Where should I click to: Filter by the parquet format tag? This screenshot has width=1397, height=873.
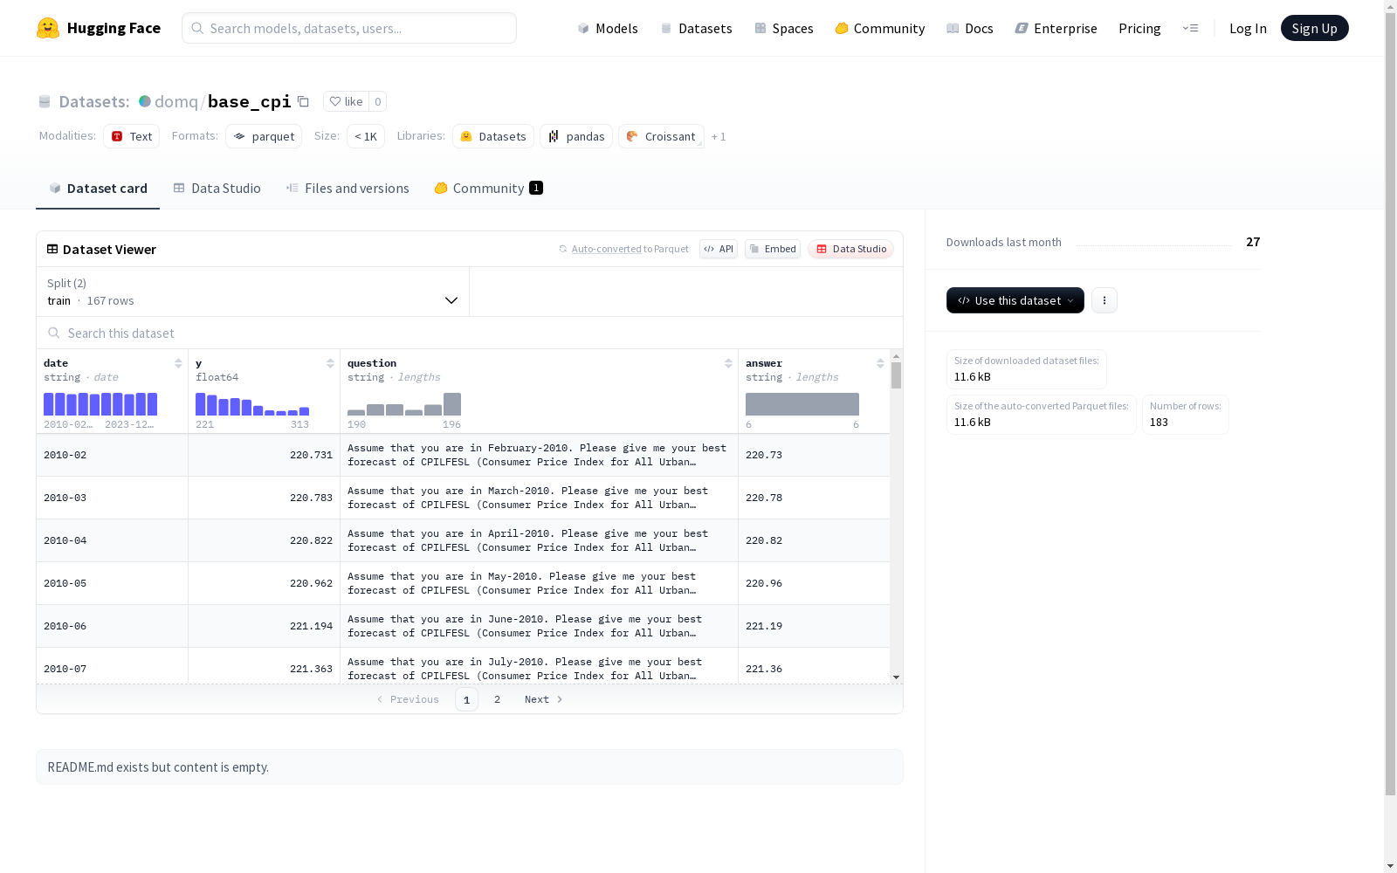(264, 136)
